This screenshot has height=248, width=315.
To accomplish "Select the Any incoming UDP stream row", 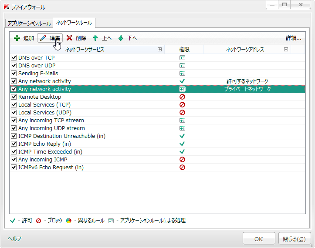I will (x=51, y=128).
